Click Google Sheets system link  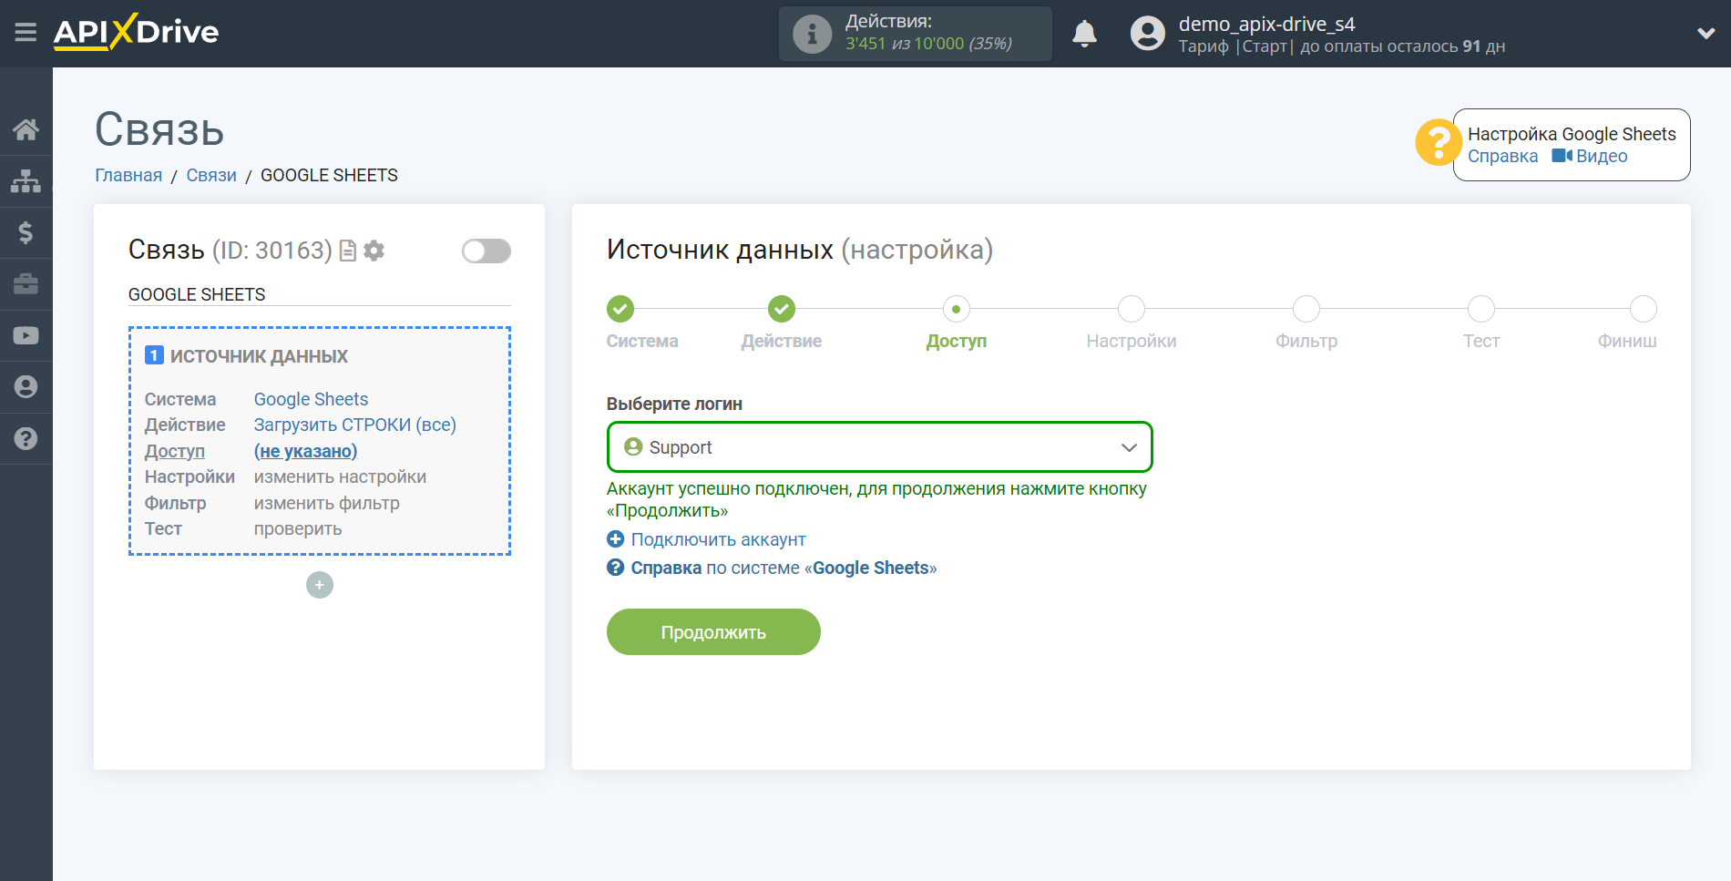(x=311, y=399)
